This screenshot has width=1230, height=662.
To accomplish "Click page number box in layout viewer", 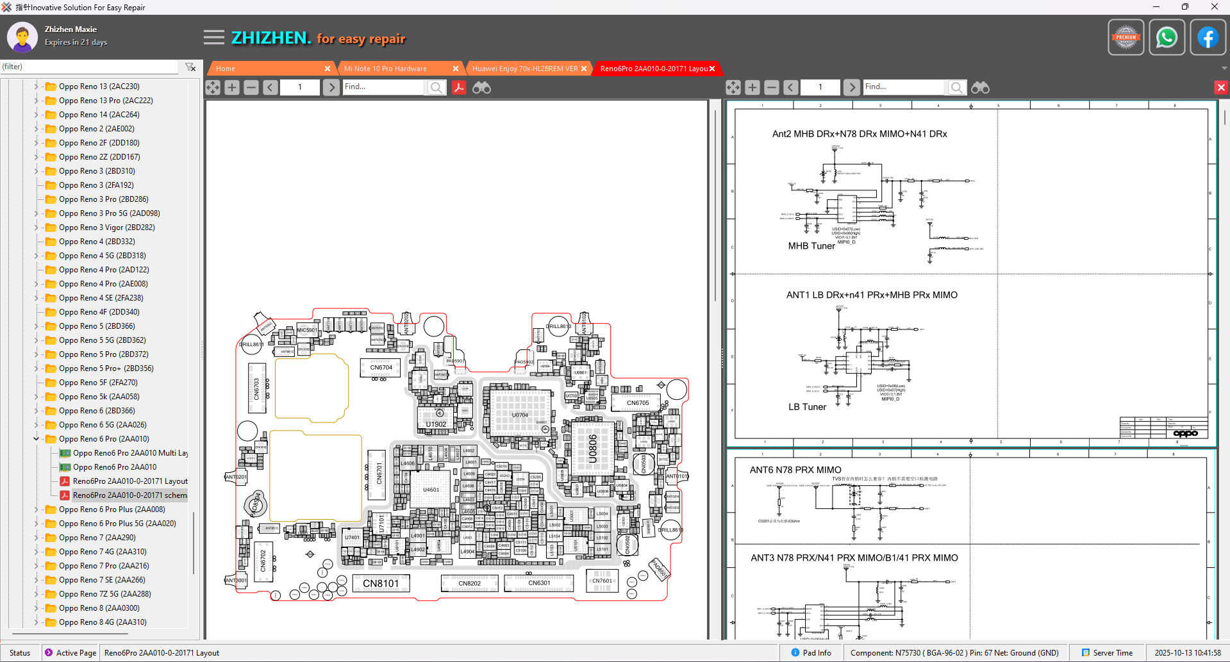I will pos(299,87).
